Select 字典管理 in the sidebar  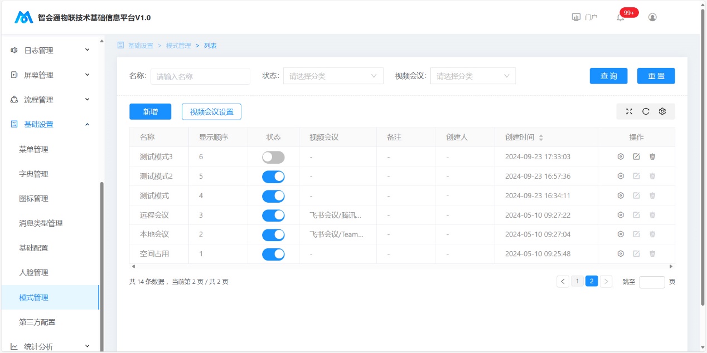click(34, 174)
